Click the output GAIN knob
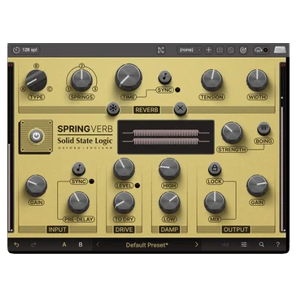The height and width of the screenshot is (297, 297). click(257, 186)
